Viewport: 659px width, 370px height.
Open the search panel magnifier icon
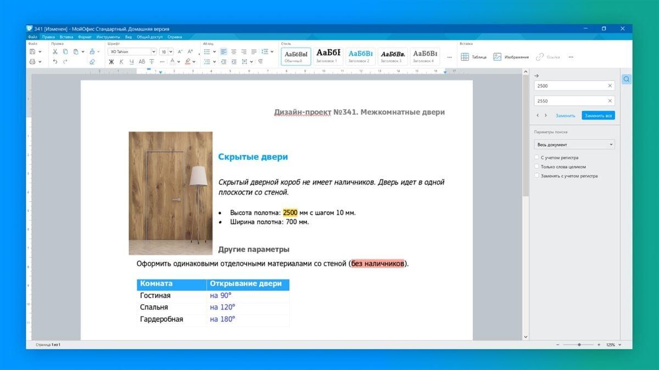(626, 79)
